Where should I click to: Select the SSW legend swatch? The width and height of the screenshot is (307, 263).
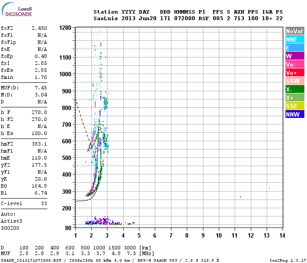(x=295, y=81)
